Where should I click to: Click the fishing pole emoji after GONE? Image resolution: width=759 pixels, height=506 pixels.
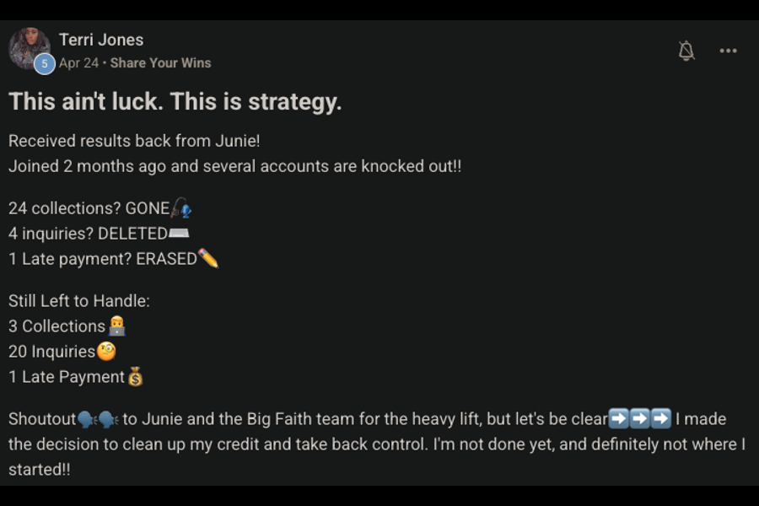pyautogui.click(x=181, y=207)
